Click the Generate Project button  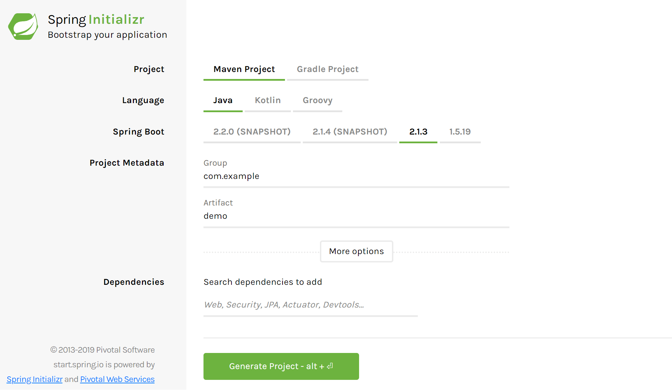click(281, 366)
